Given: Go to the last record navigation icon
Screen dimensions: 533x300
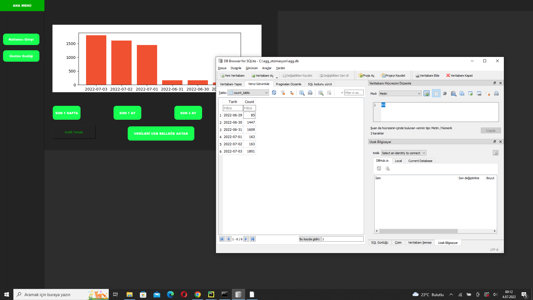Looking at the screenshot, I should (253, 239).
